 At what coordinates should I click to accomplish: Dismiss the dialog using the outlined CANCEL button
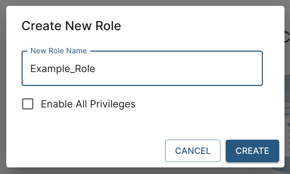click(193, 151)
